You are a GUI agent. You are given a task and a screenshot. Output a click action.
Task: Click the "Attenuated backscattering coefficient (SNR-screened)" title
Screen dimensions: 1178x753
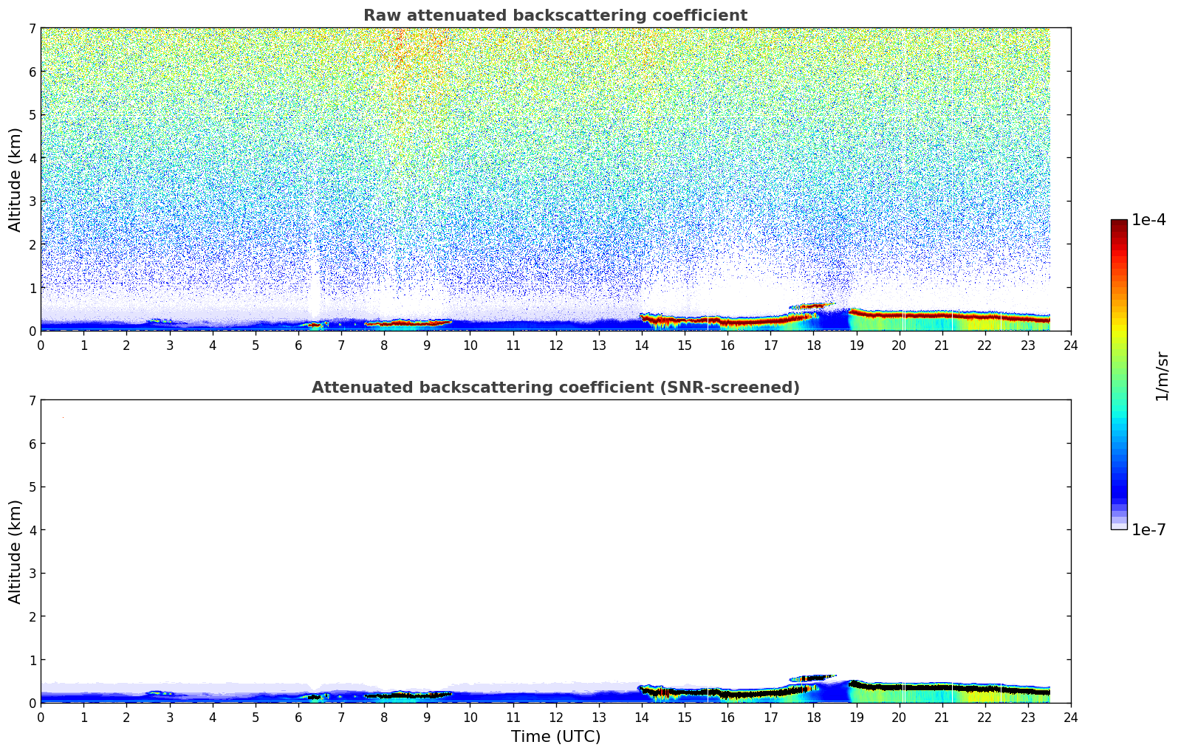coord(555,388)
